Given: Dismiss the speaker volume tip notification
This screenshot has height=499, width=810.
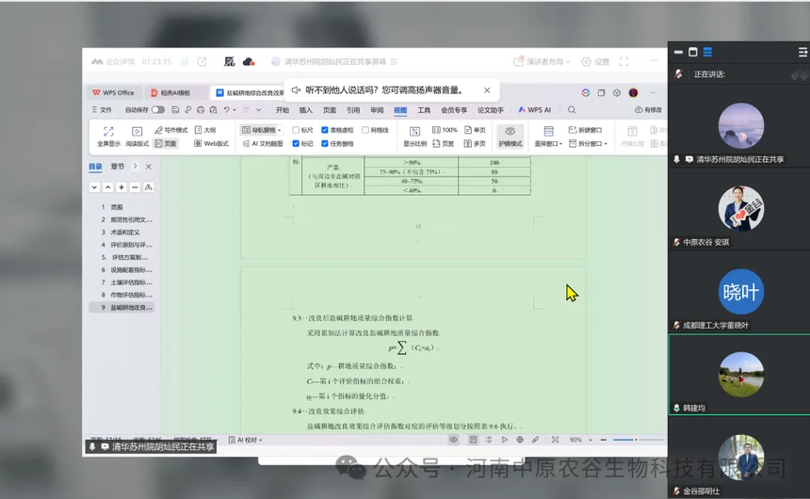Looking at the screenshot, I should coord(487,90).
